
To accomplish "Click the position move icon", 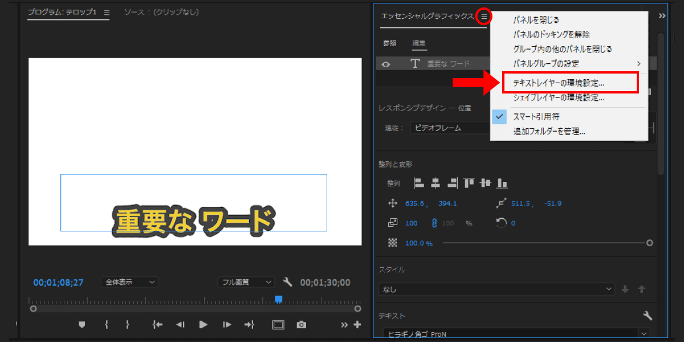I will point(392,203).
